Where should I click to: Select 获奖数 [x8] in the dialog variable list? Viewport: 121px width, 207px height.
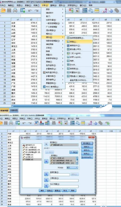(x=32, y=159)
